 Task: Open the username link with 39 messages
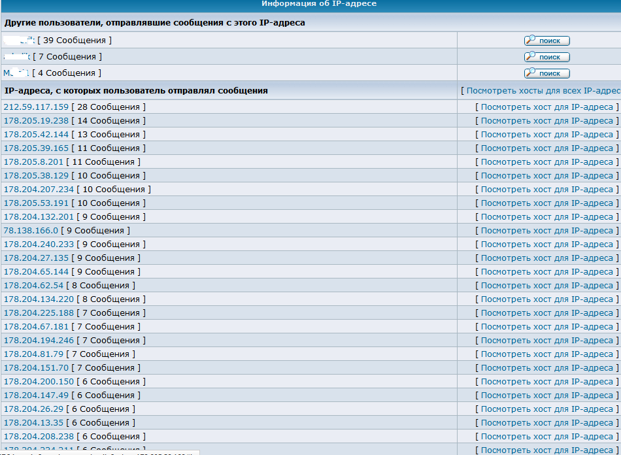pos(20,41)
